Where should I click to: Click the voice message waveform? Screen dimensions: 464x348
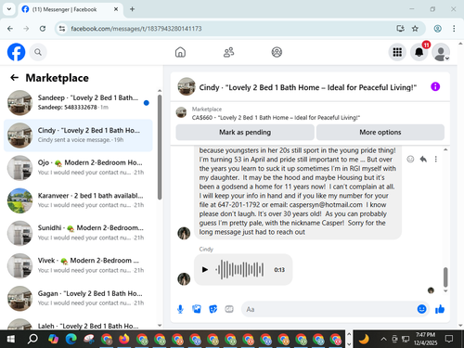pos(239,269)
